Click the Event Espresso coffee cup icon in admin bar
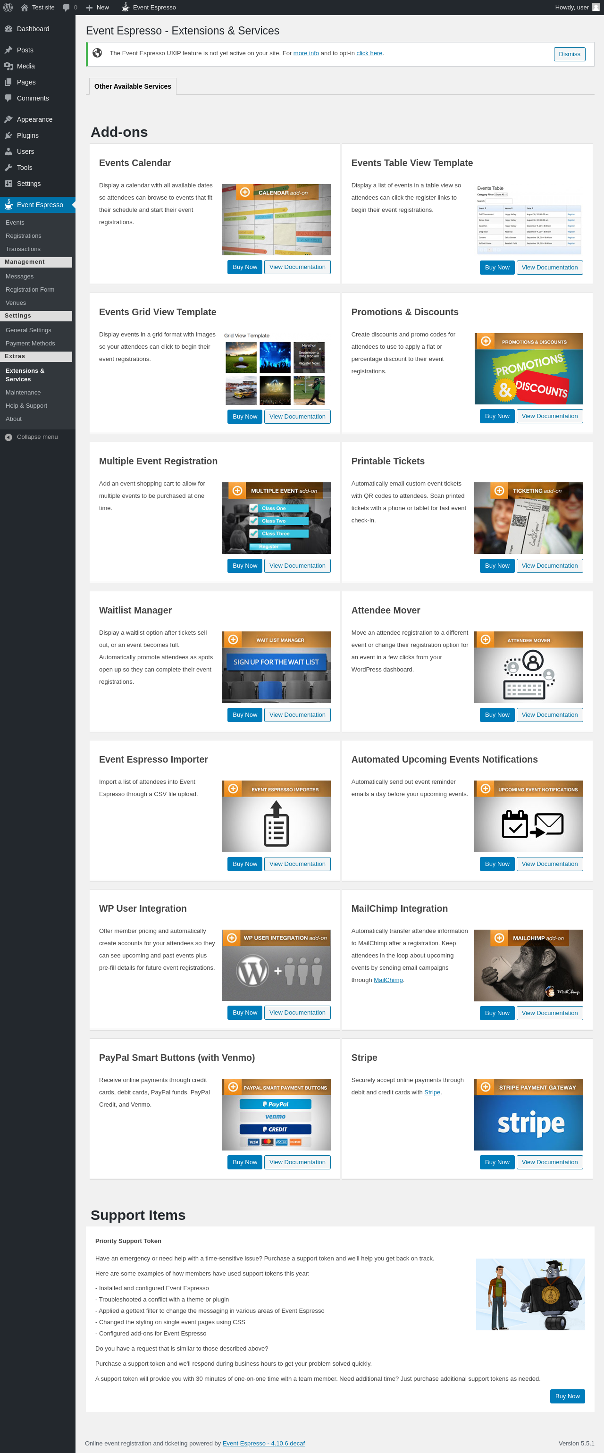 [125, 8]
